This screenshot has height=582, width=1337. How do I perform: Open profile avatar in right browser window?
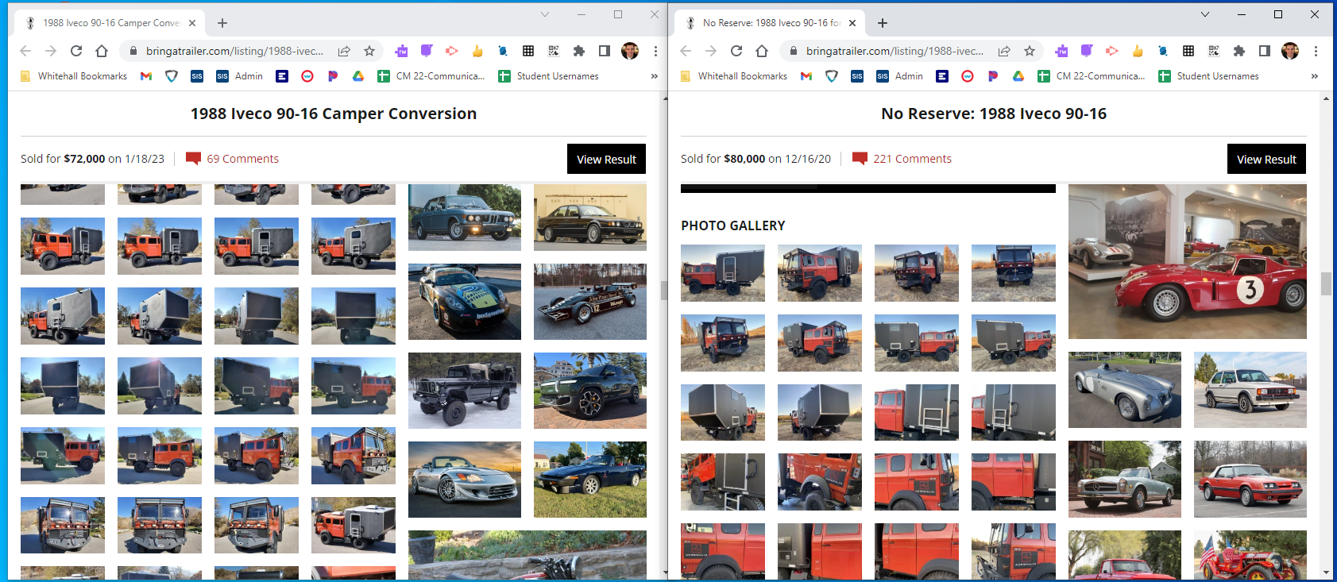tap(1290, 51)
